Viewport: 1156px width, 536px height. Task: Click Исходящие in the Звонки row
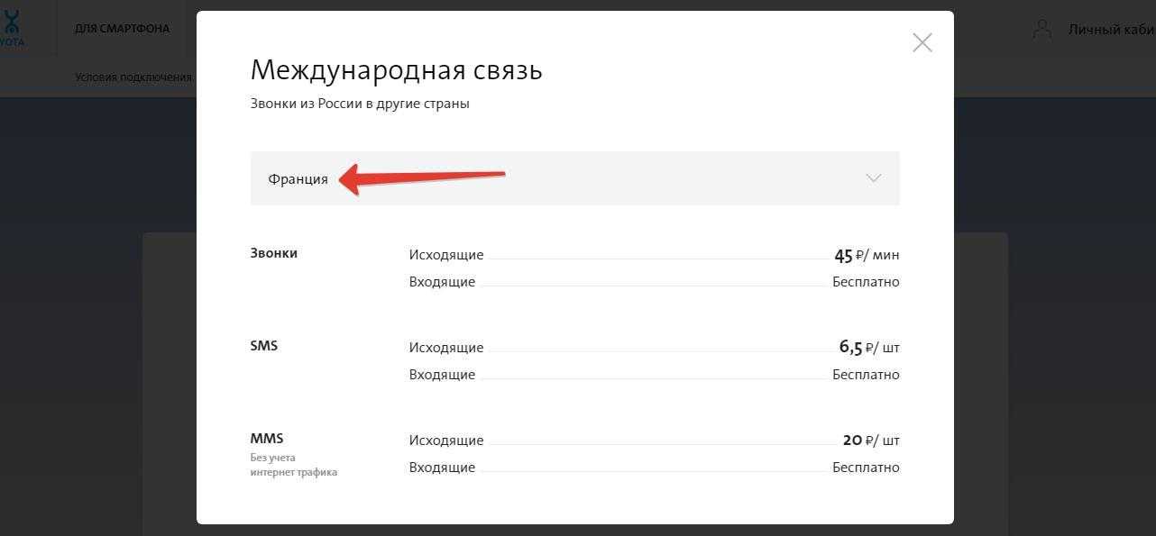(x=446, y=255)
